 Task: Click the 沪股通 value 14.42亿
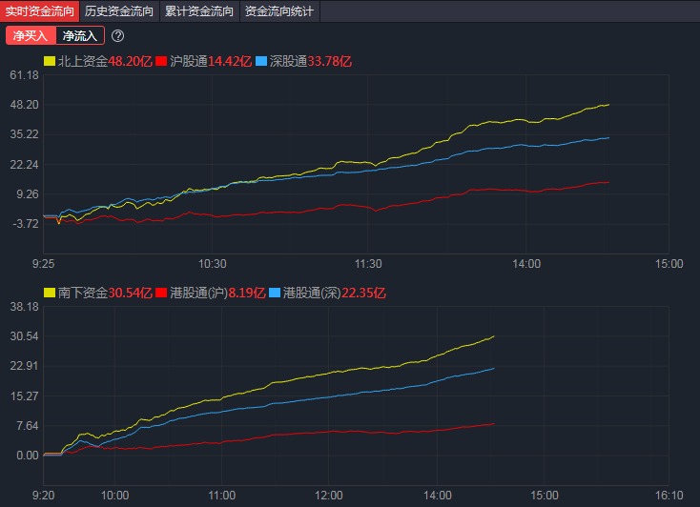[230, 61]
